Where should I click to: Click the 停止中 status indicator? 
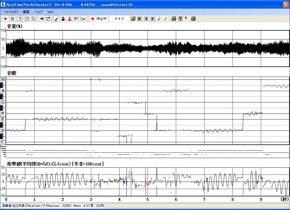click(x=102, y=19)
